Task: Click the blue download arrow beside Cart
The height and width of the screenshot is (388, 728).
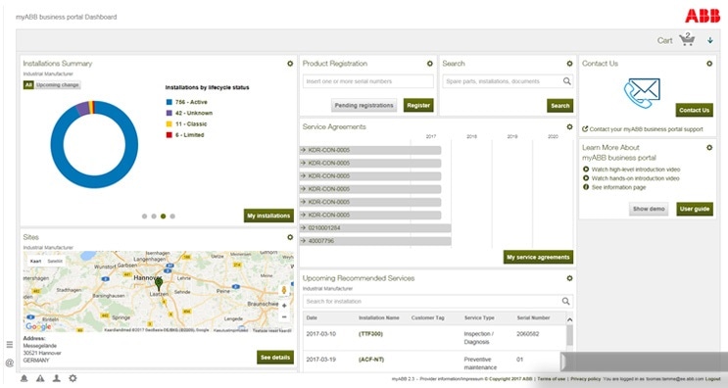Action: 710,40
